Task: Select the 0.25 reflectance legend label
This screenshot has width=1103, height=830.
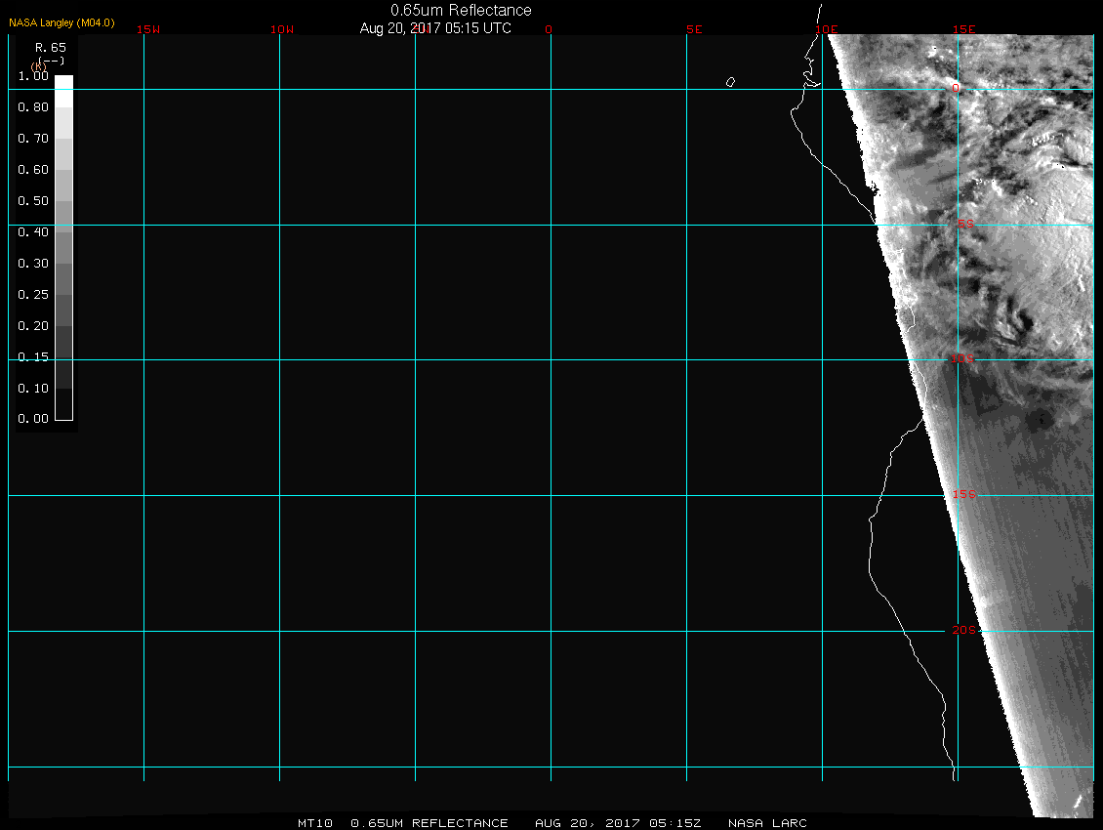Action: 33,295
